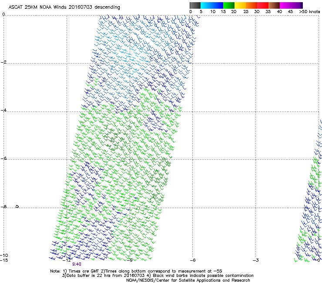322x283 pixels.
Task: Select the orange 25-30 knots color swatch
Action: tap(252, 5)
